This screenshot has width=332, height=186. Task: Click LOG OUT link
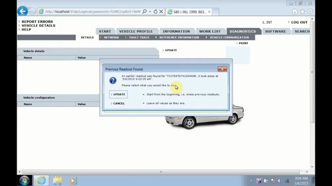tap(299, 22)
